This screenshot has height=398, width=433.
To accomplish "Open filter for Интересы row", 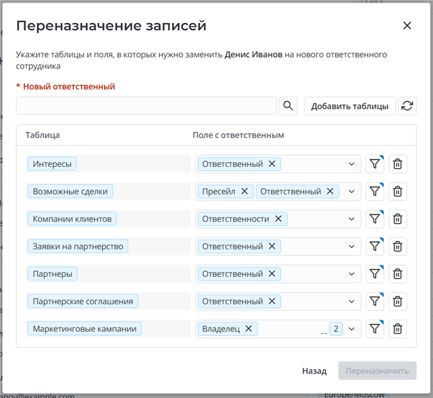I will [x=374, y=164].
